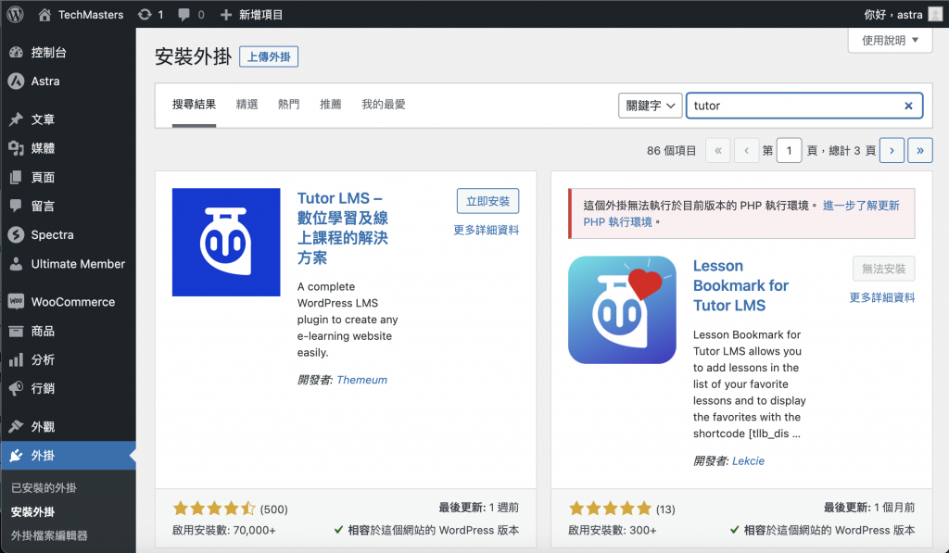Open Themeum developer link

click(x=362, y=380)
